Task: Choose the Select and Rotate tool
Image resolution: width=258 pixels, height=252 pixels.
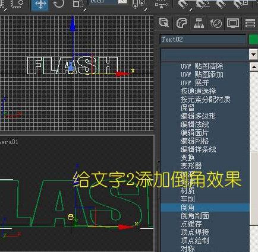Action: [x=59, y=4]
